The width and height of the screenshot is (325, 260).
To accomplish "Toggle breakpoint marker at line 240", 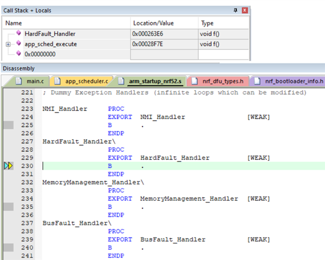I will pyautogui.click(x=8, y=247).
